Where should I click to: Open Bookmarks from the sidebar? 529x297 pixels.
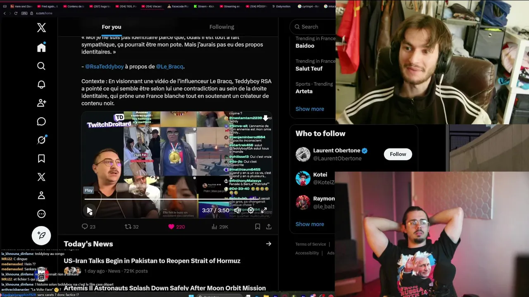(41, 158)
